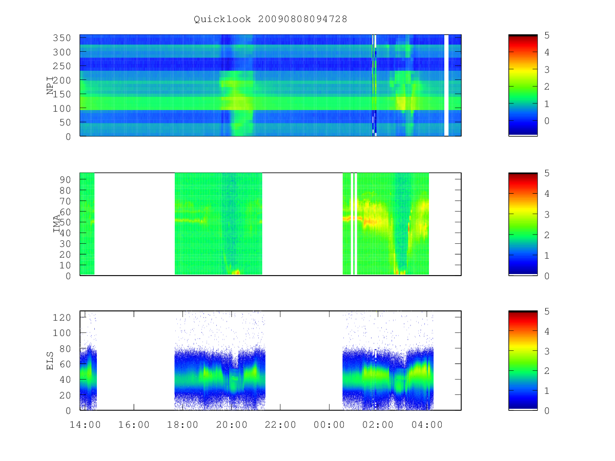Screen dimensions: 615x461
Task: Click the 18:00 time axis label
Action: (183, 425)
